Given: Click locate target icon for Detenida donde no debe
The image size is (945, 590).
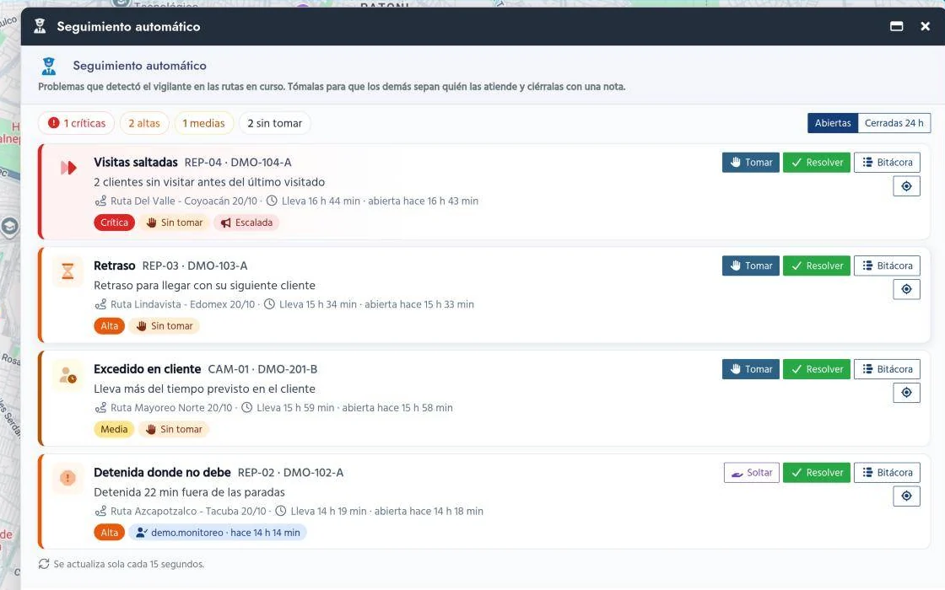Looking at the screenshot, I should click(x=906, y=496).
